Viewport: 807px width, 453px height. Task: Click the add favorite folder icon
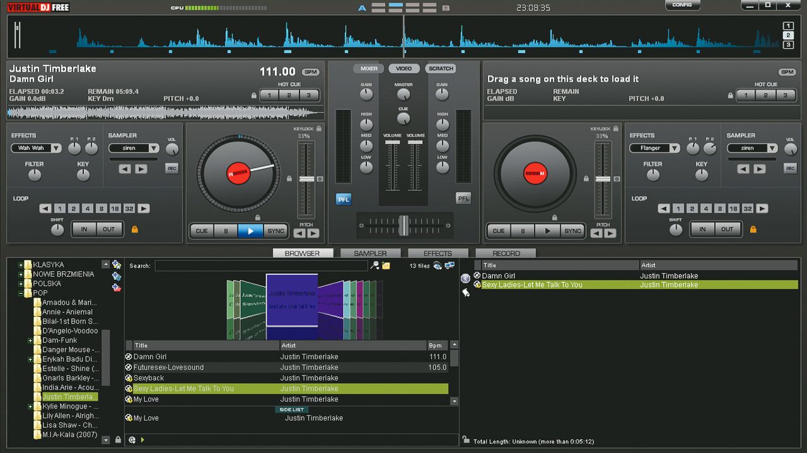click(x=116, y=265)
